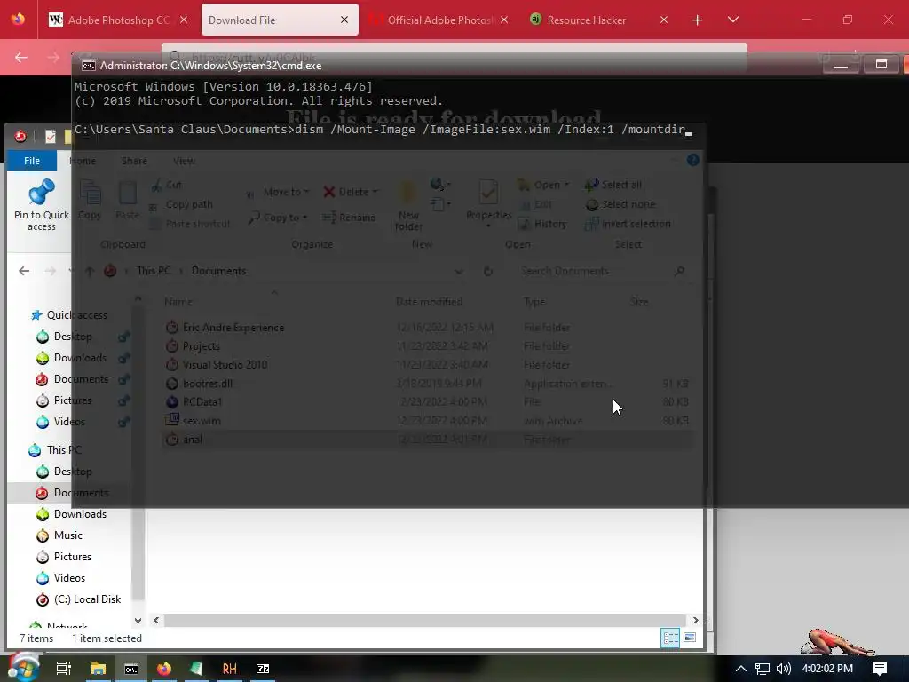Open the Move to dropdown
This screenshot has width=909, height=682.
coord(278,192)
